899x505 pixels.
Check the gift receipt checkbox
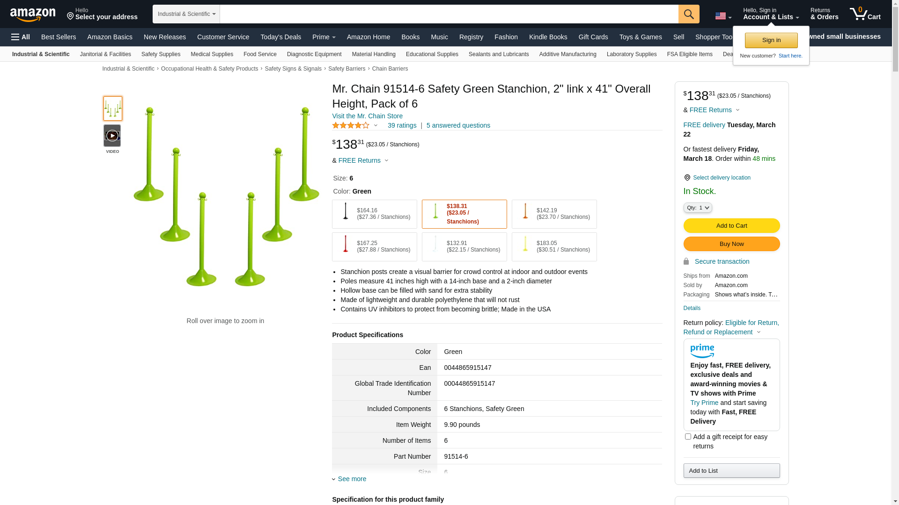click(x=688, y=436)
